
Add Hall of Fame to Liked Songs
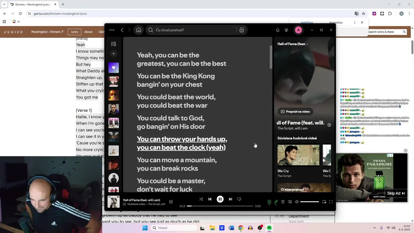click(x=171, y=202)
